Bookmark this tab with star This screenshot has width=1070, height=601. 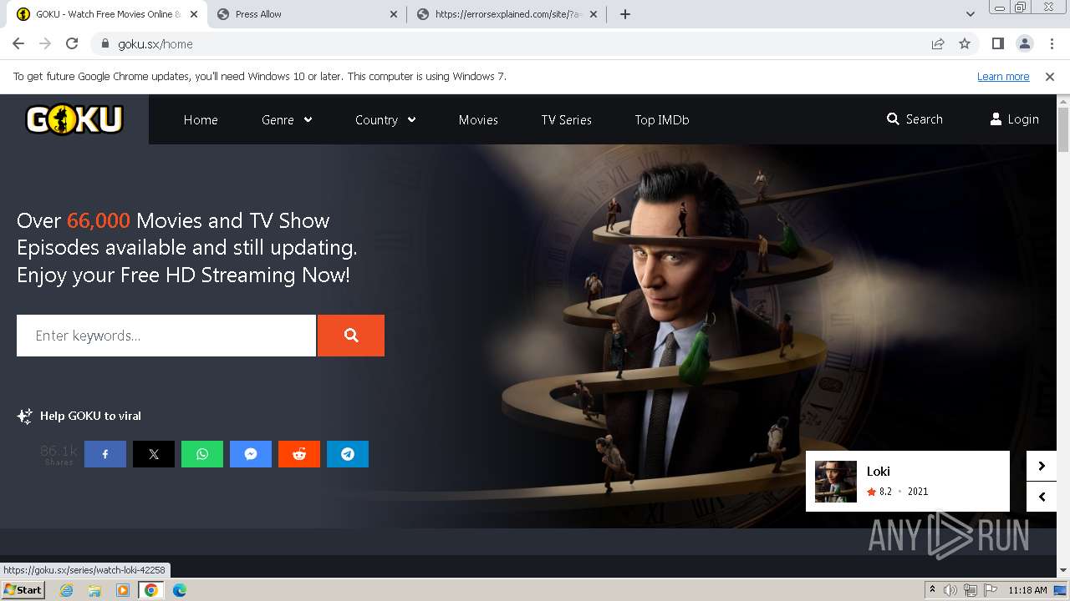click(965, 43)
